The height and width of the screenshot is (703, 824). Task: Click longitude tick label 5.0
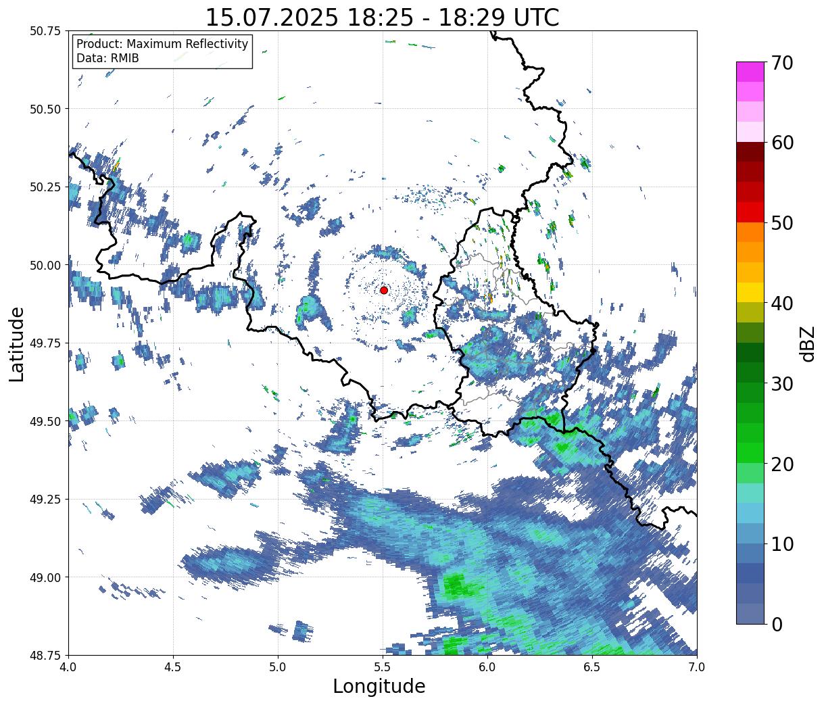coord(278,666)
